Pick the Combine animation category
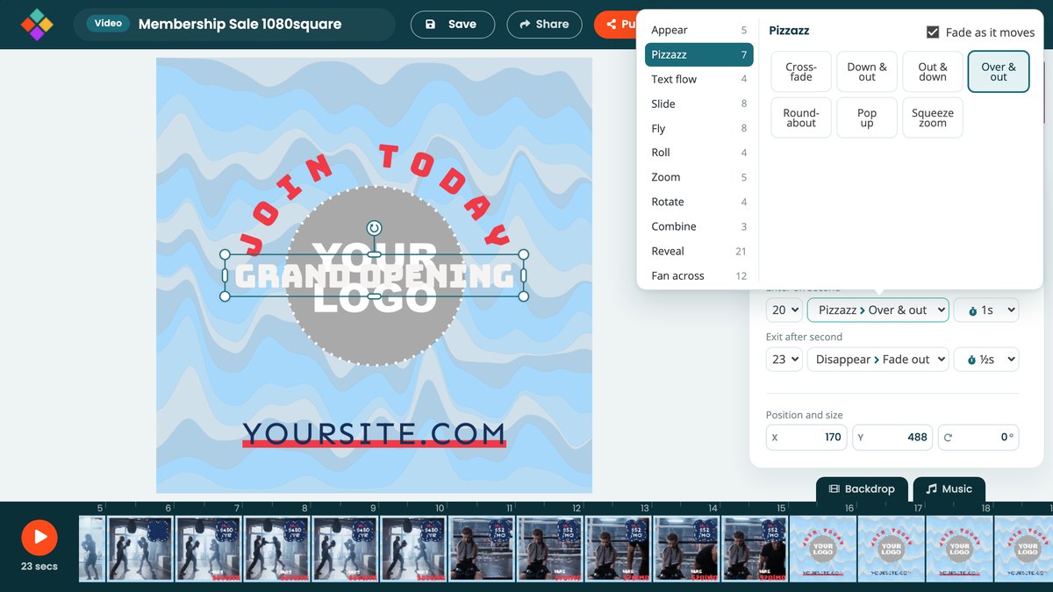The height and width of the screenshot is (592, 1053). pyautogui.click(x=698, y=226)
